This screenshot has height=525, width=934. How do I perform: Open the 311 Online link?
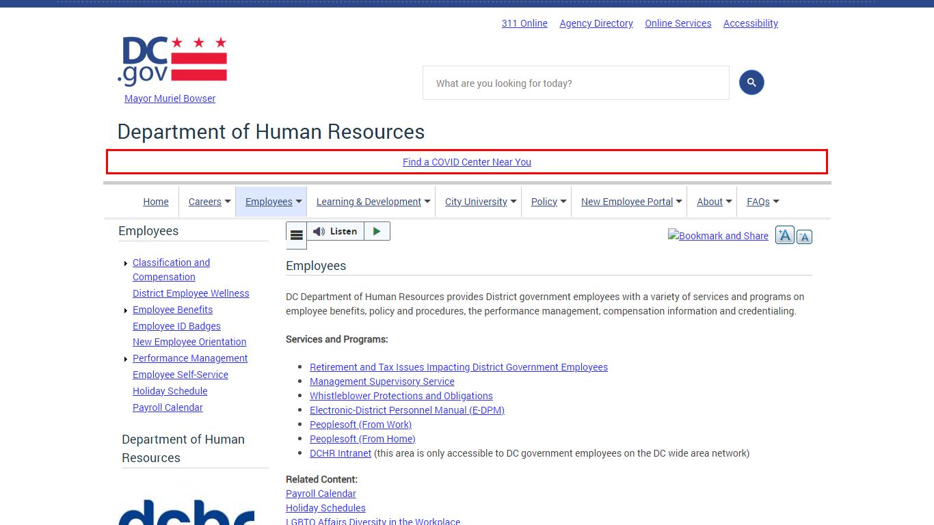coord(524,23)
